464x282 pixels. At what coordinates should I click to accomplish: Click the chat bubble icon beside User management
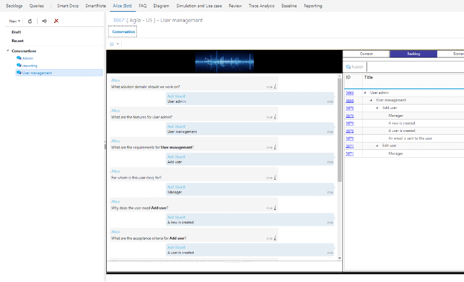tap(19, 73)
